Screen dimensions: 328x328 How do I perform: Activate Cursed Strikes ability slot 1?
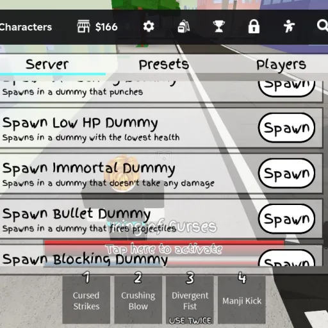click(x=86, y=300)
